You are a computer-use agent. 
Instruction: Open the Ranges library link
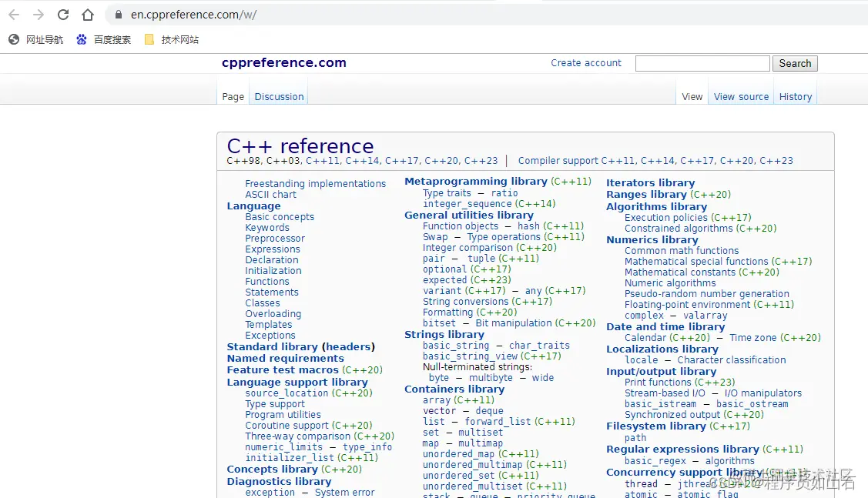[646, 195]
